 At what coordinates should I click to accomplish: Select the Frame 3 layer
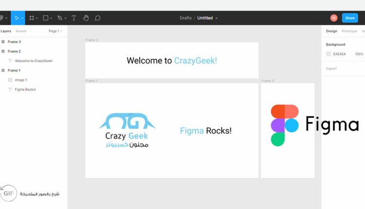click(14, 42)
